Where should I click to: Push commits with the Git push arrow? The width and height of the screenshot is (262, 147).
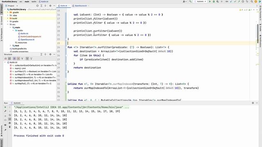(239, 2)
